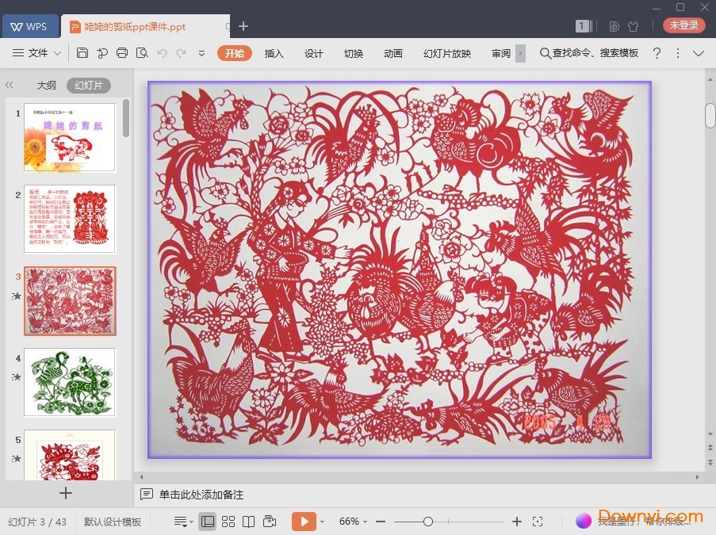Open the 插入 ribbon tab
Image resolution: width=716 pixels, height=535 pixels.
(274, 53)
